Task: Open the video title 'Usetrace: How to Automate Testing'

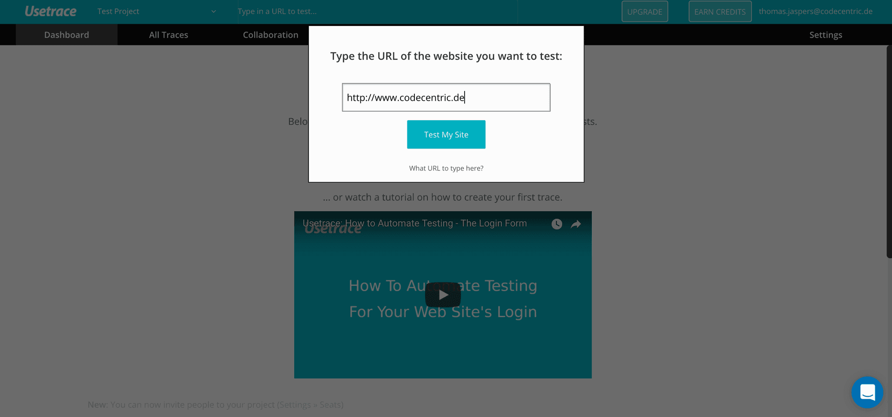Action: [x=414, y=223]
